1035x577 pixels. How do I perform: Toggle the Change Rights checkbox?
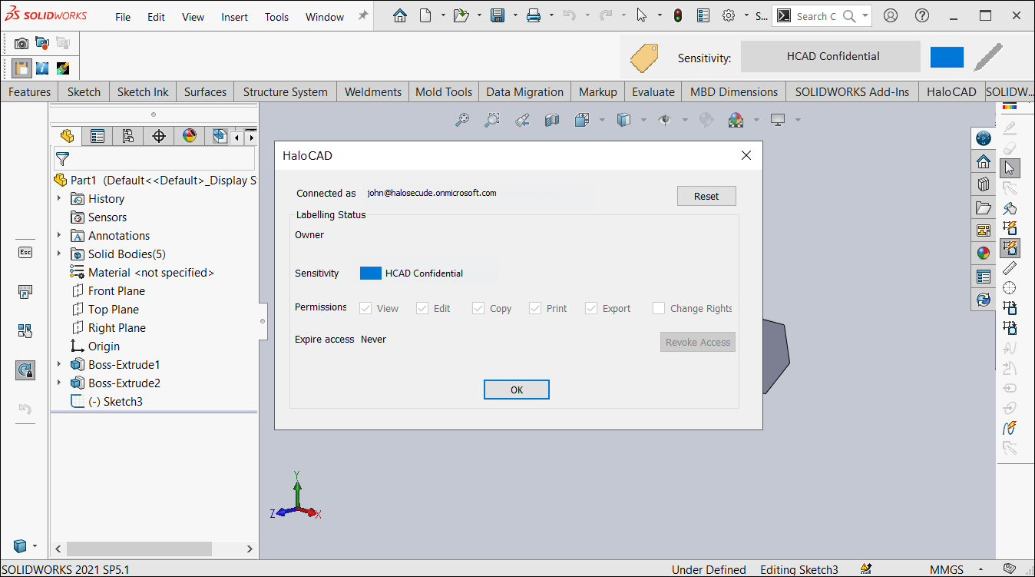coord(659,308)
